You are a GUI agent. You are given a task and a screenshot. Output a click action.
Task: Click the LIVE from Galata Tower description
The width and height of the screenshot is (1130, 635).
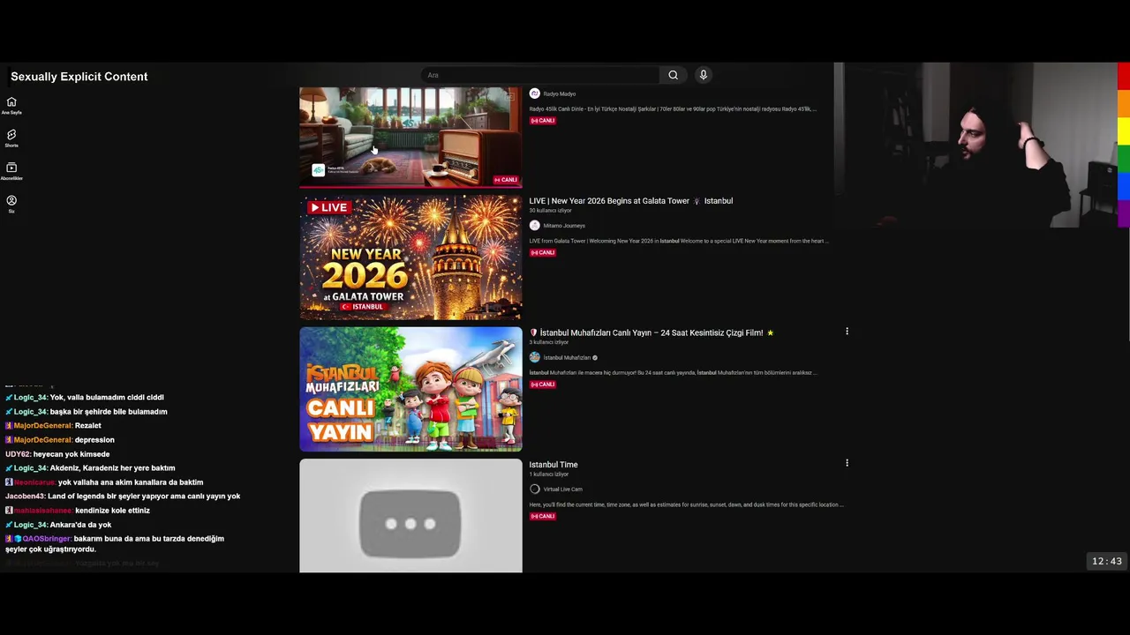[678, 241]
